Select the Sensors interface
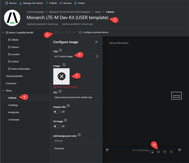Viewport: 189px width, 163px height. point(13,47)
